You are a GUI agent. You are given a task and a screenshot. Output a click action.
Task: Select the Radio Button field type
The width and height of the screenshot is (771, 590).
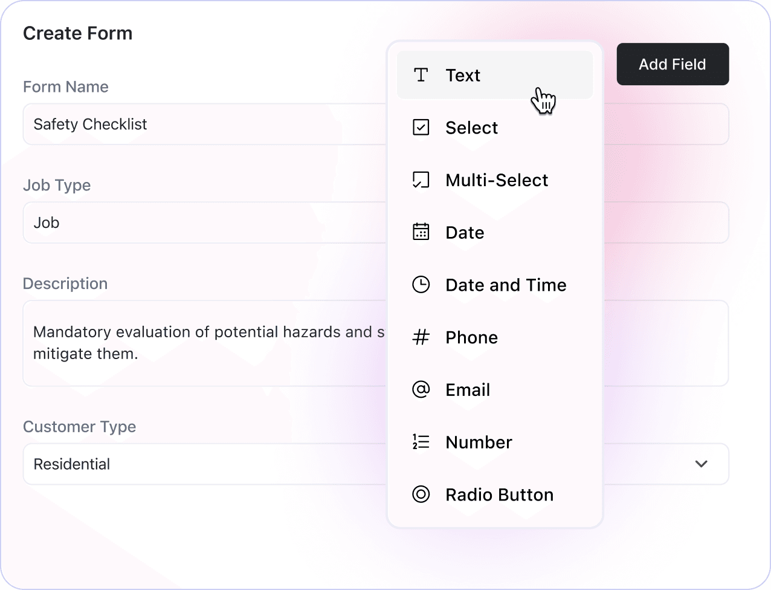pyautogui.click(x=499, y=494)
